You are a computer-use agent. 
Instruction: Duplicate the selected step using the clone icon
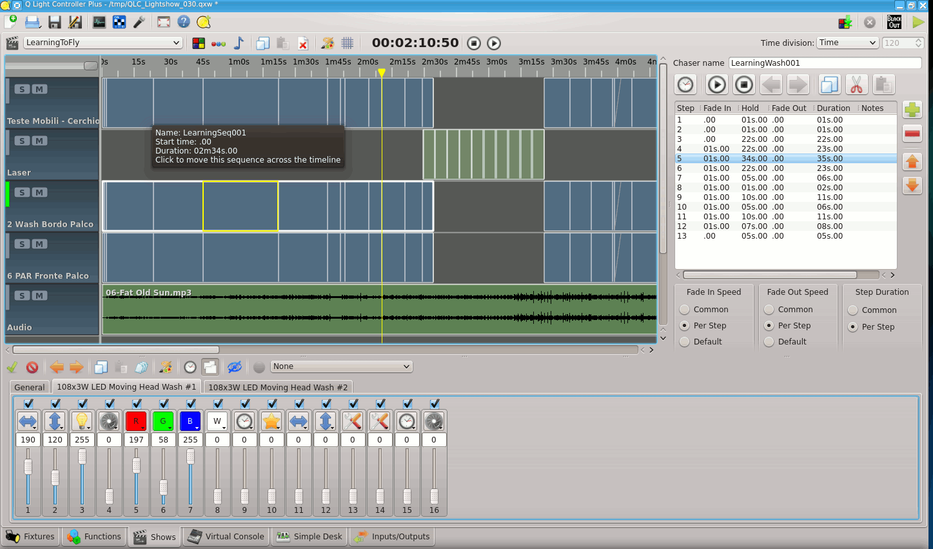(829, 85)
